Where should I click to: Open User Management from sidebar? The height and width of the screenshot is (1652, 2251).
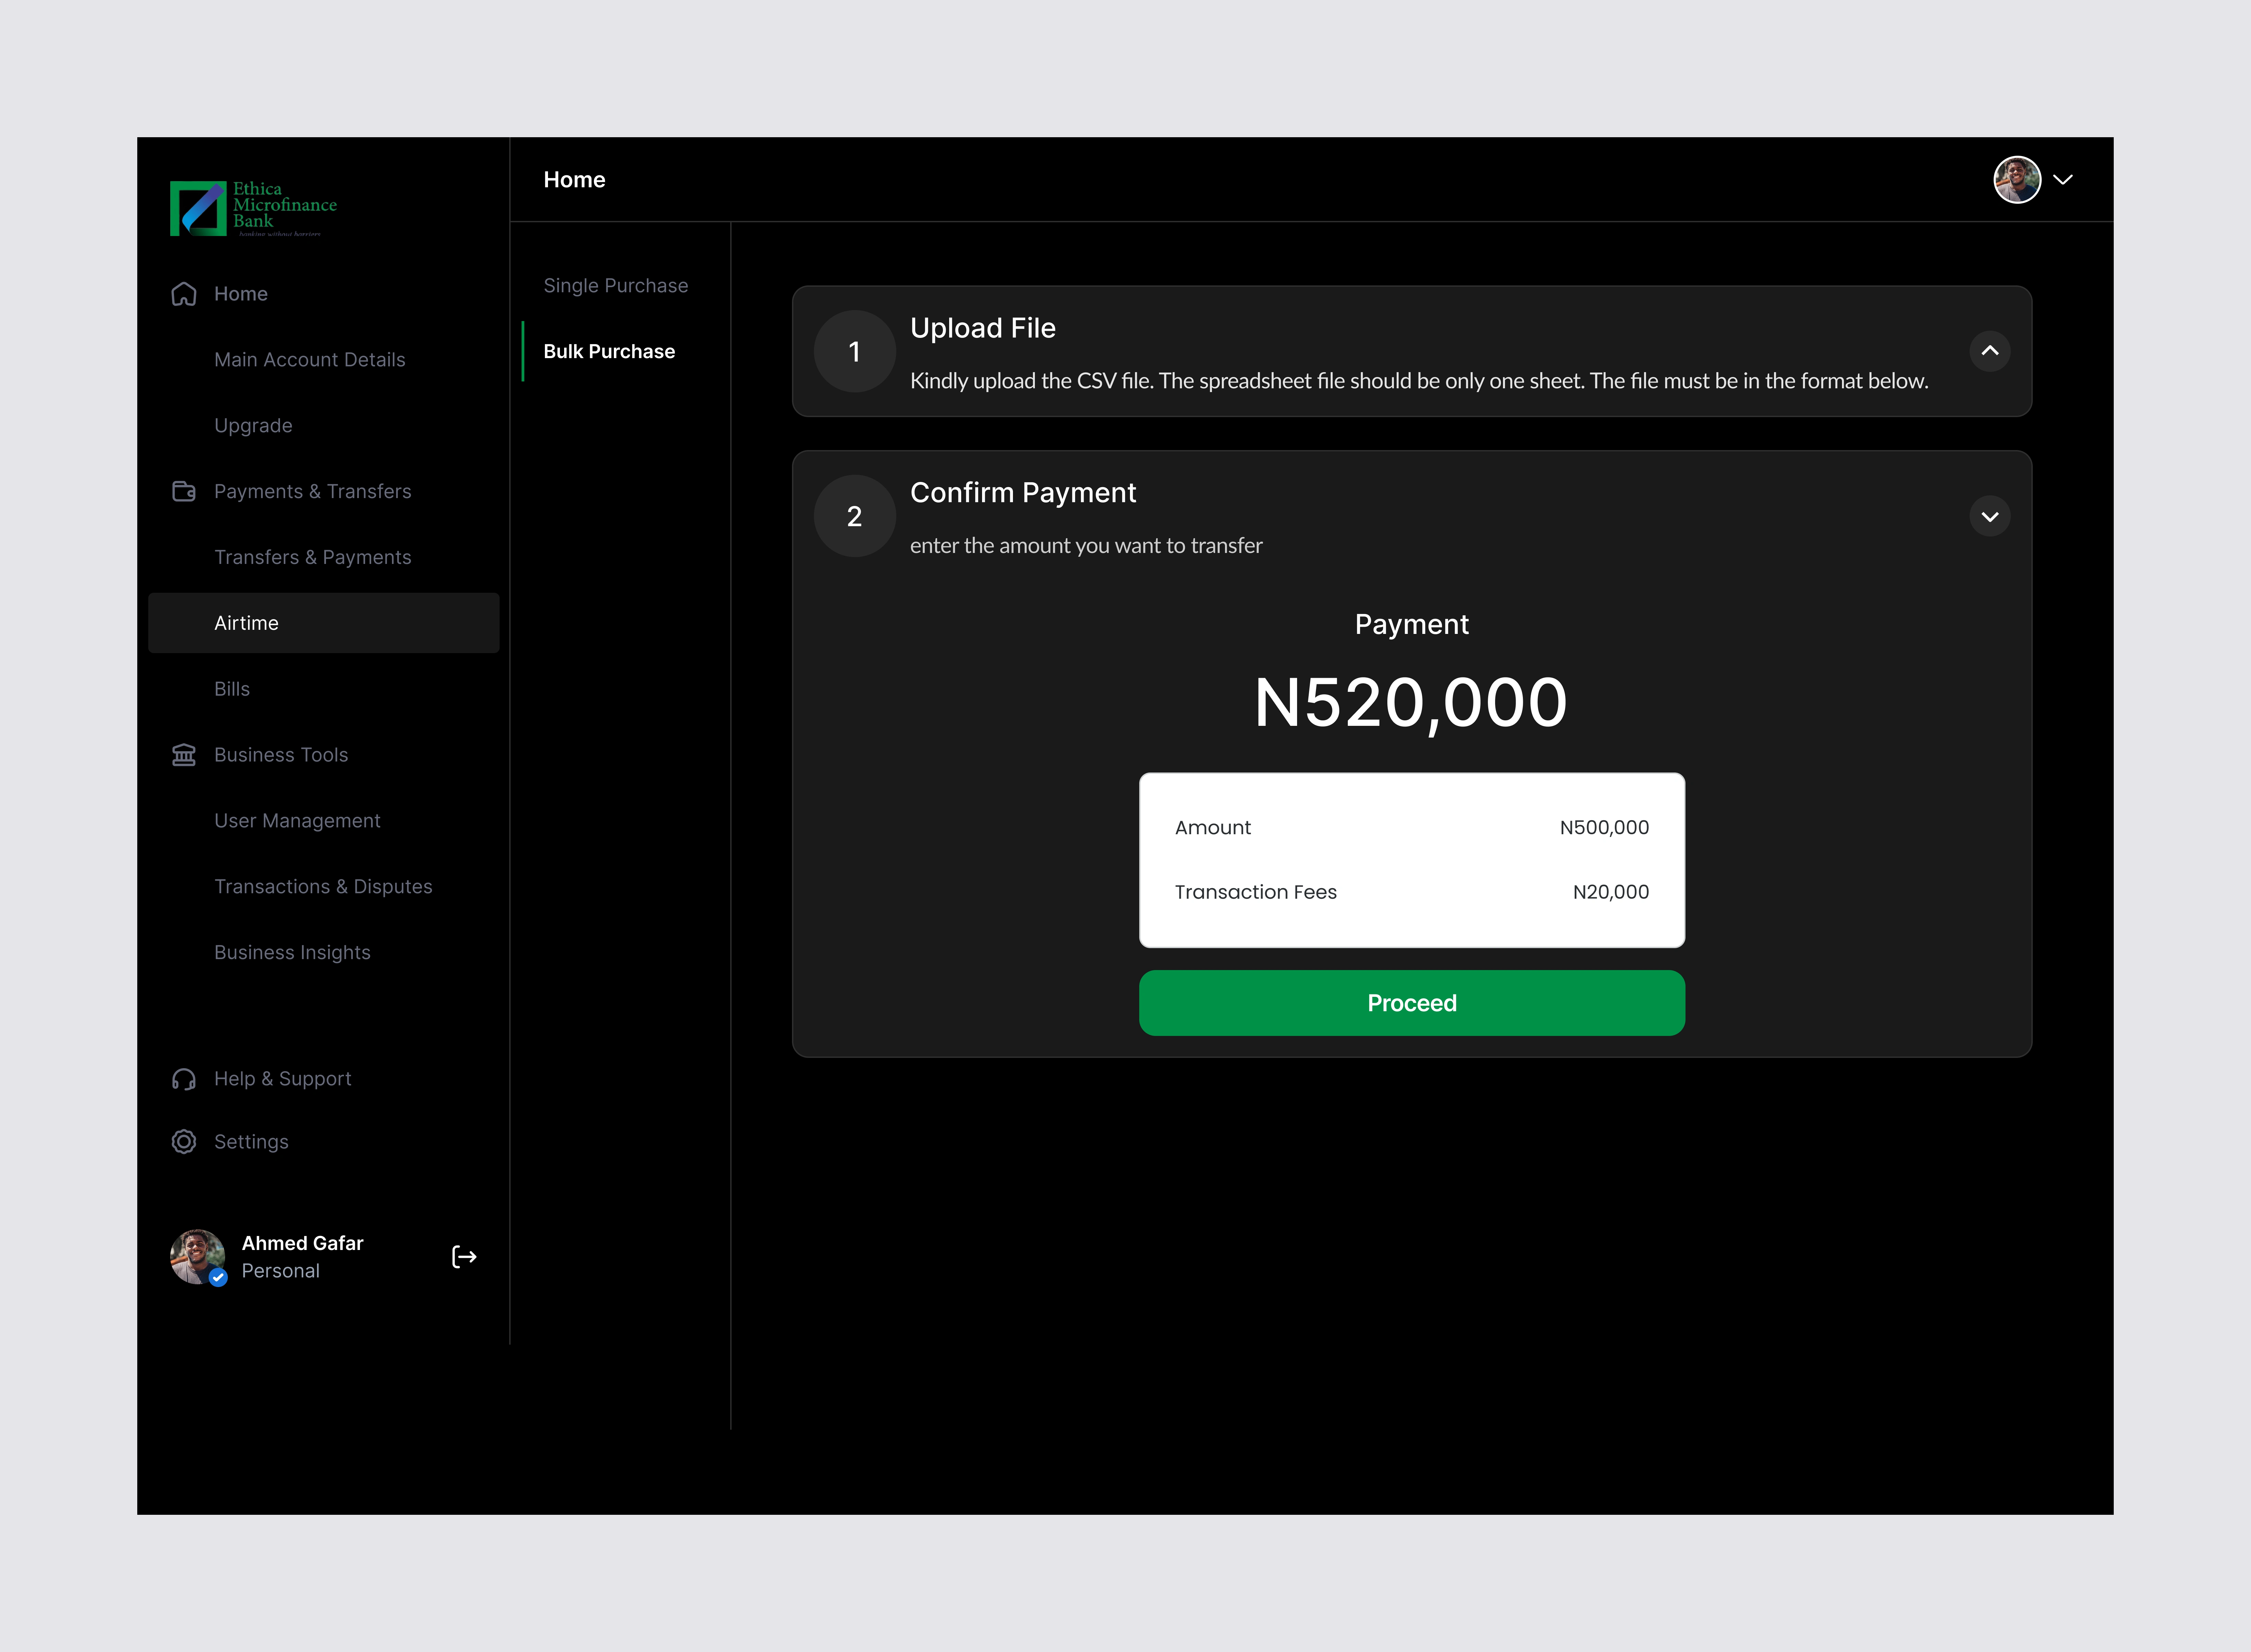point(297,821)
